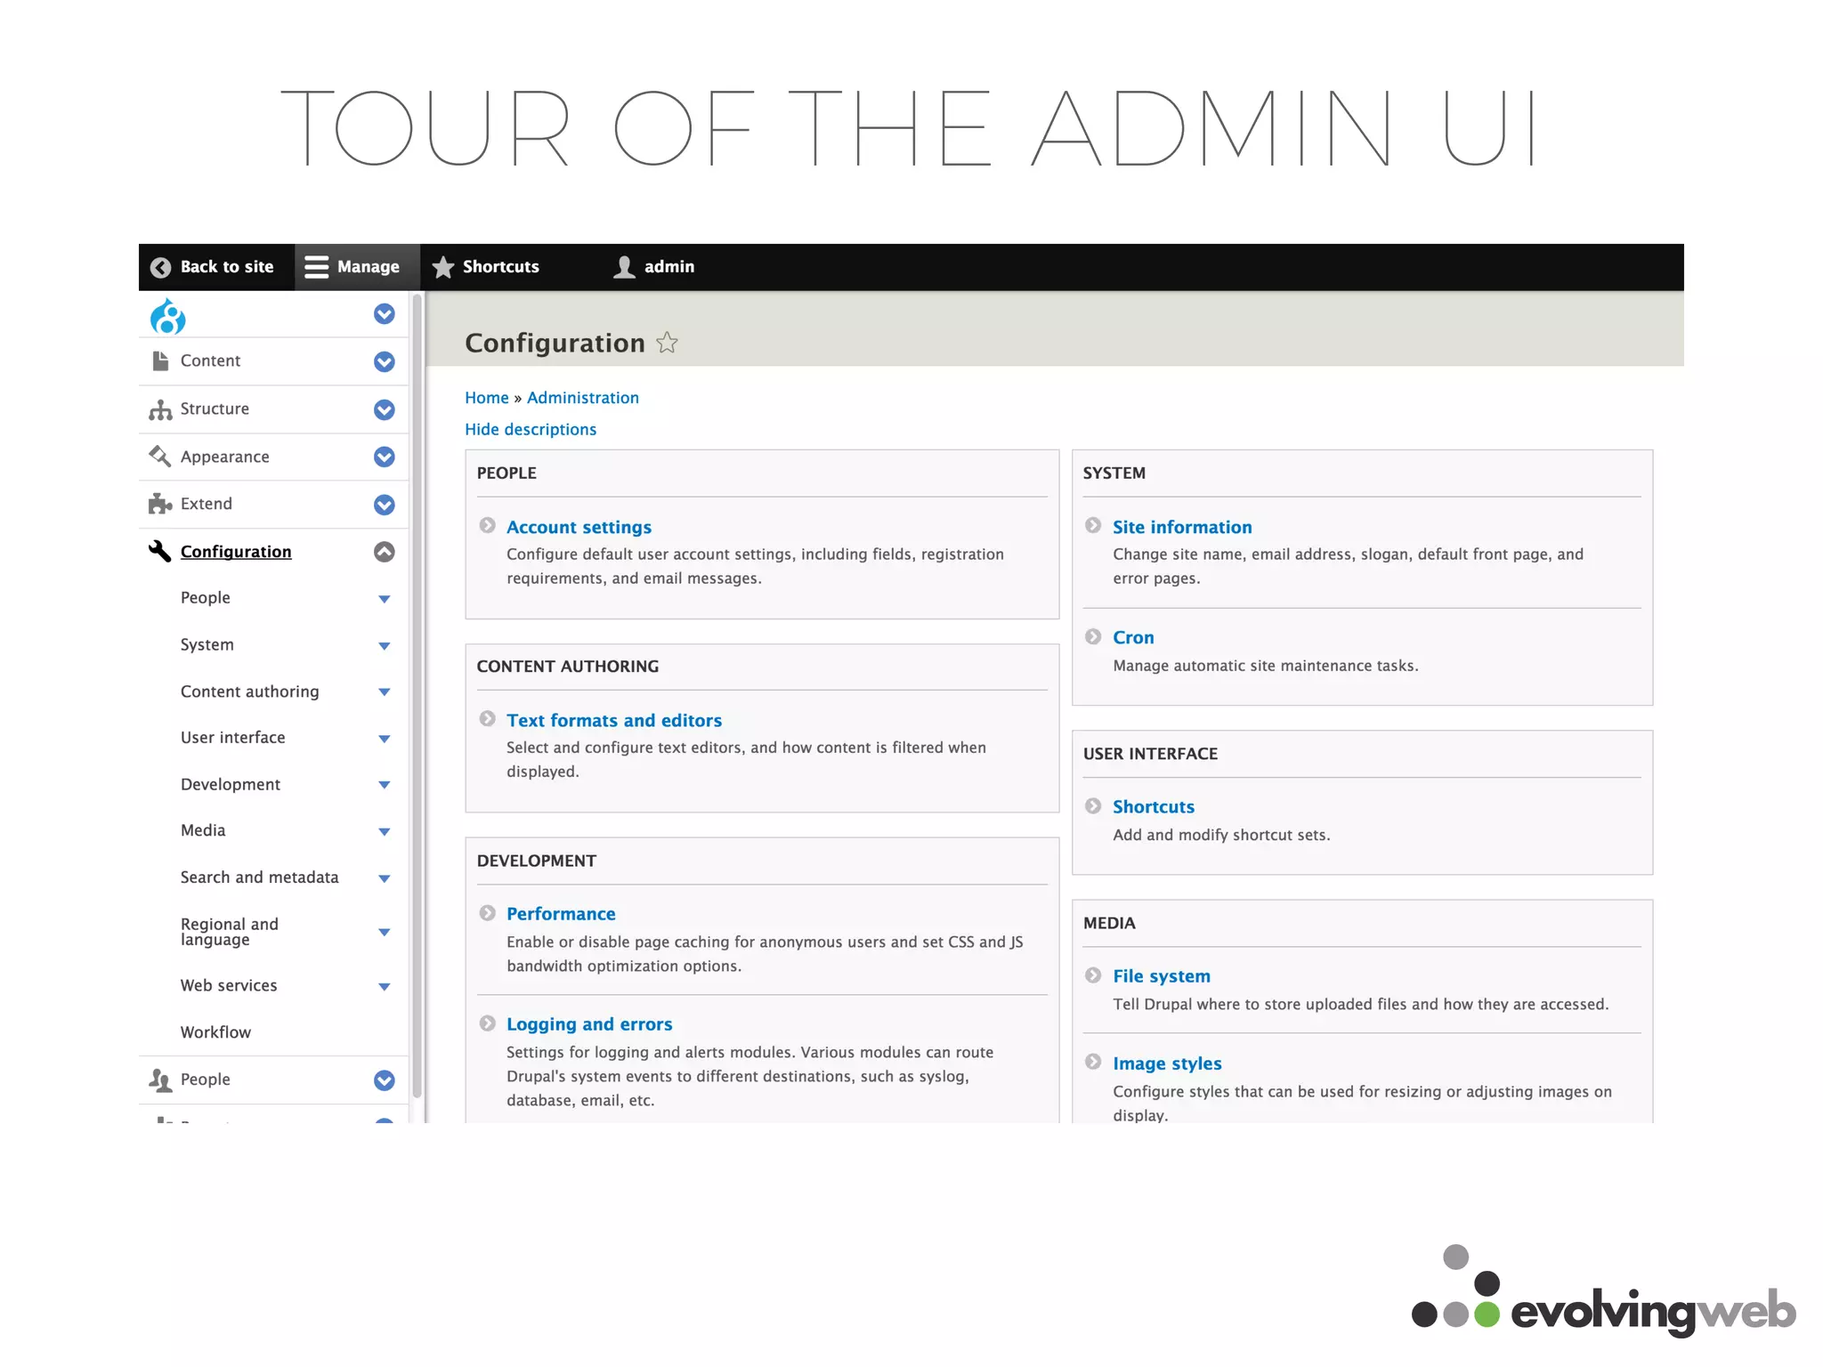Click arrow bullet beside Cron
The image size is (1823, 1367).
click(1093, 636)
